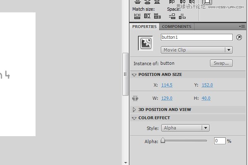Collapse the Color Effect section
Screen dimensions: 248x165
[134, 118]
